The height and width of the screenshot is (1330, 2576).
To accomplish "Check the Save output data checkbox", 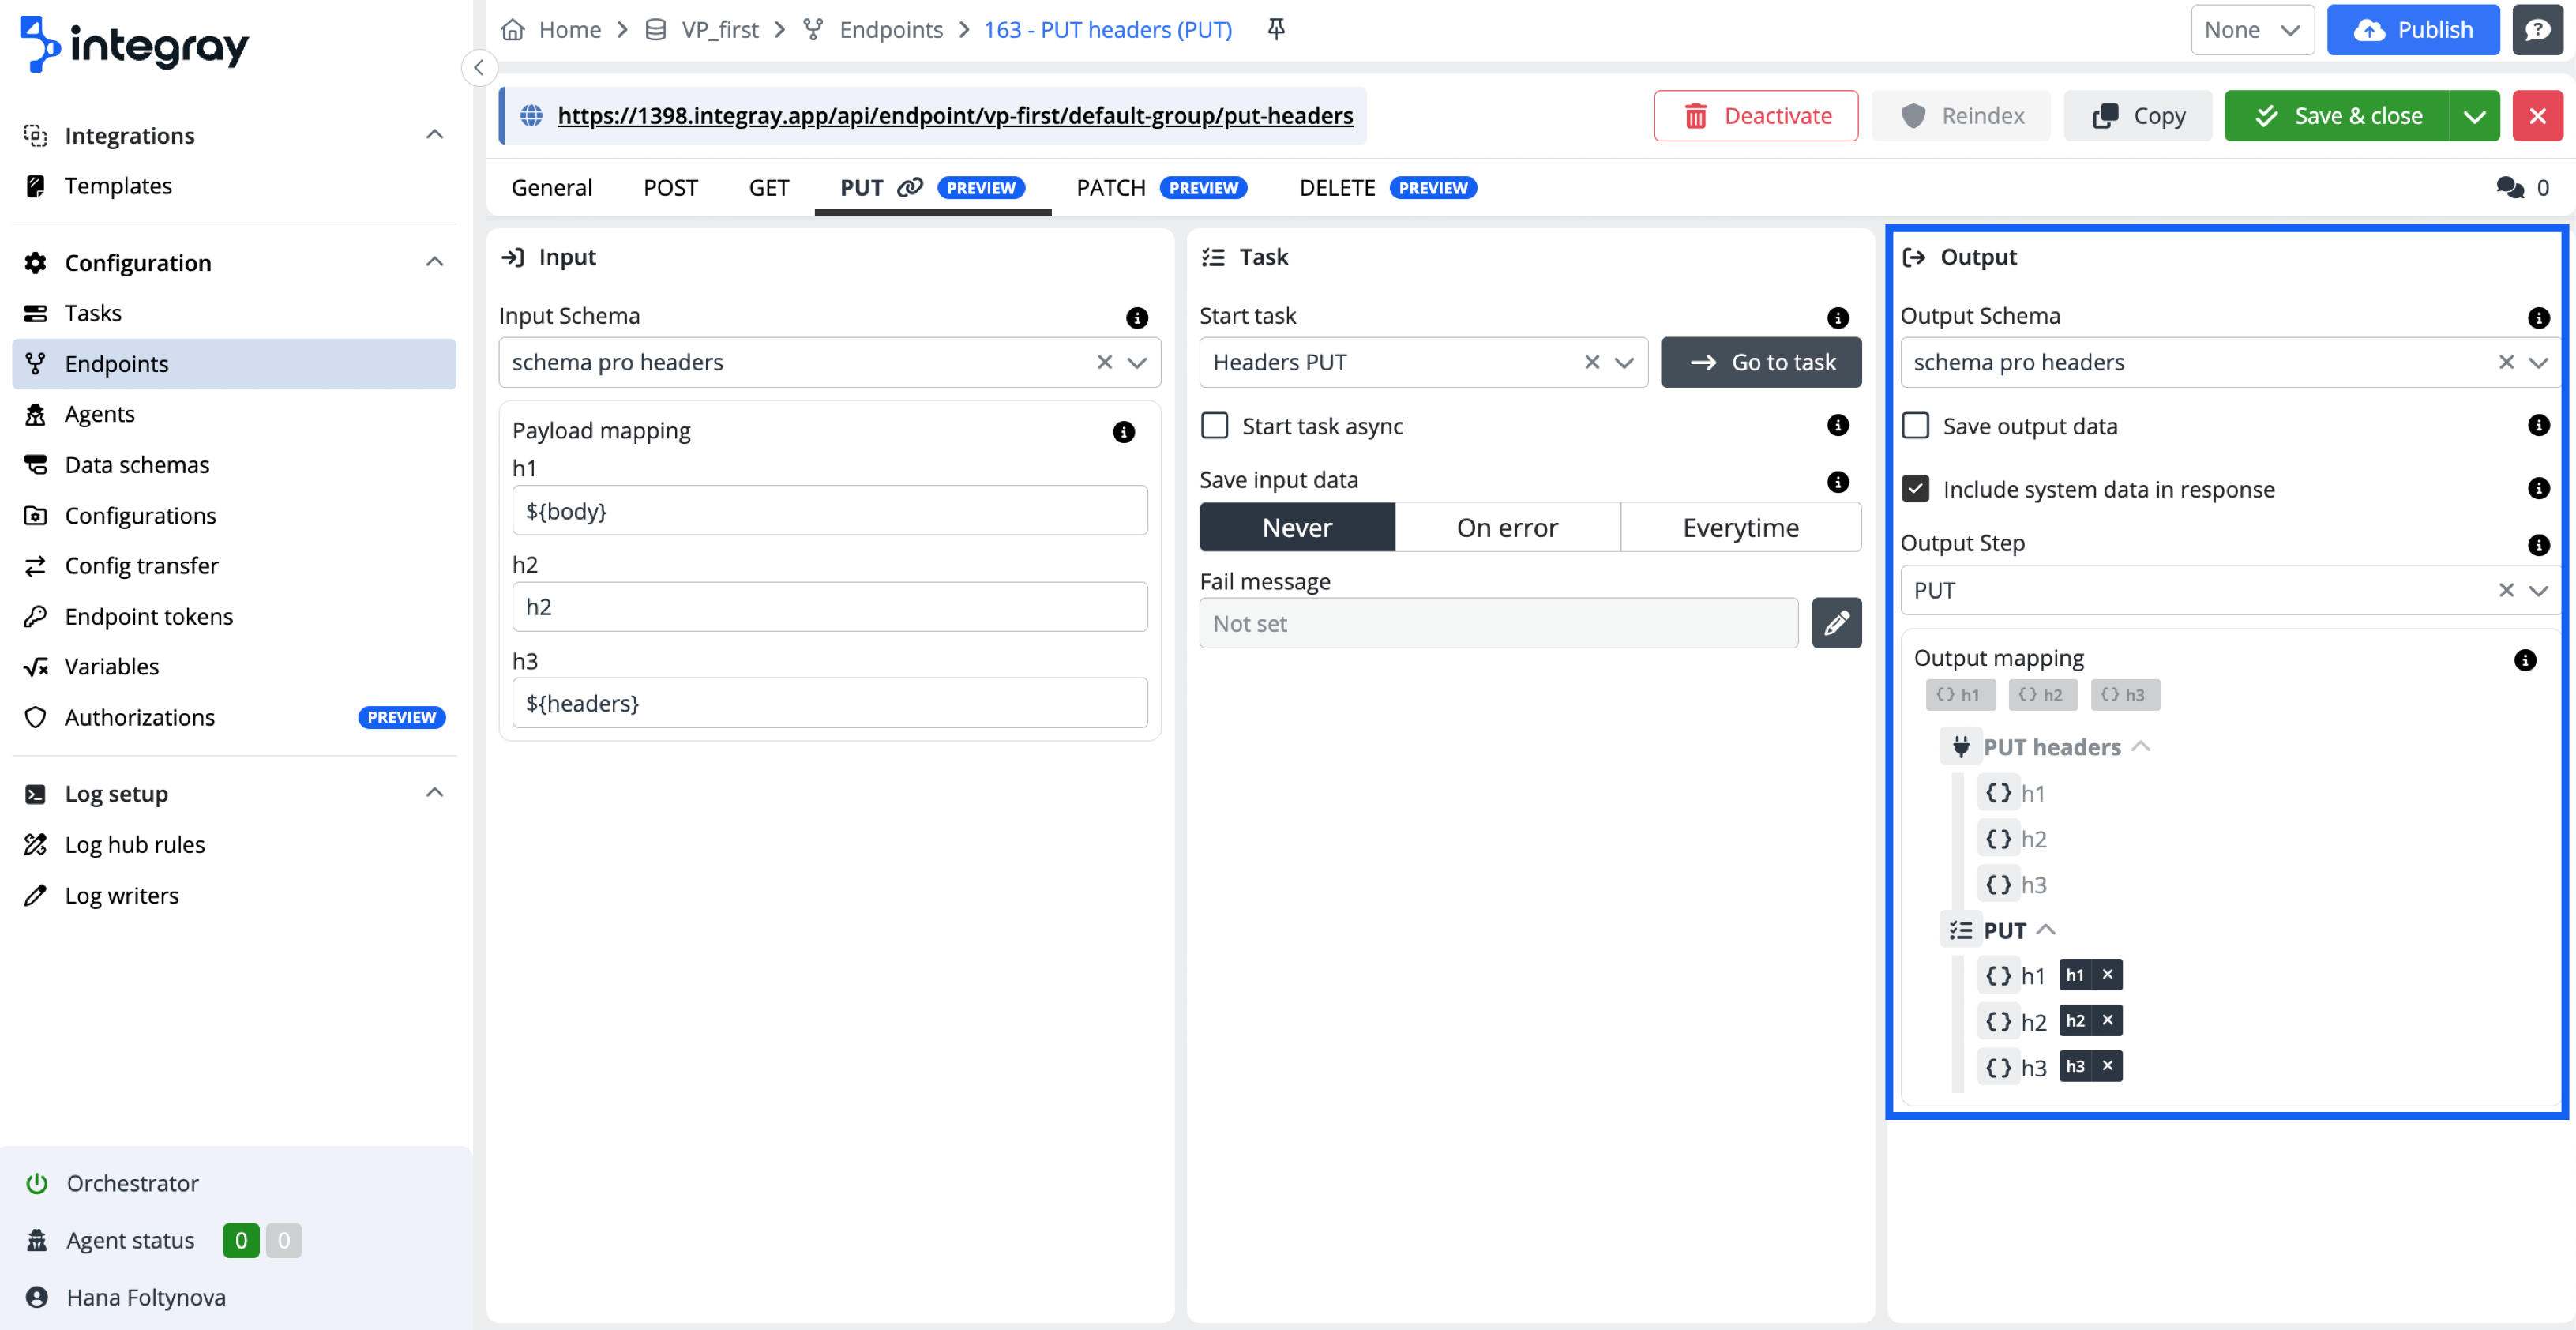I will click(x=1915, y=426).
